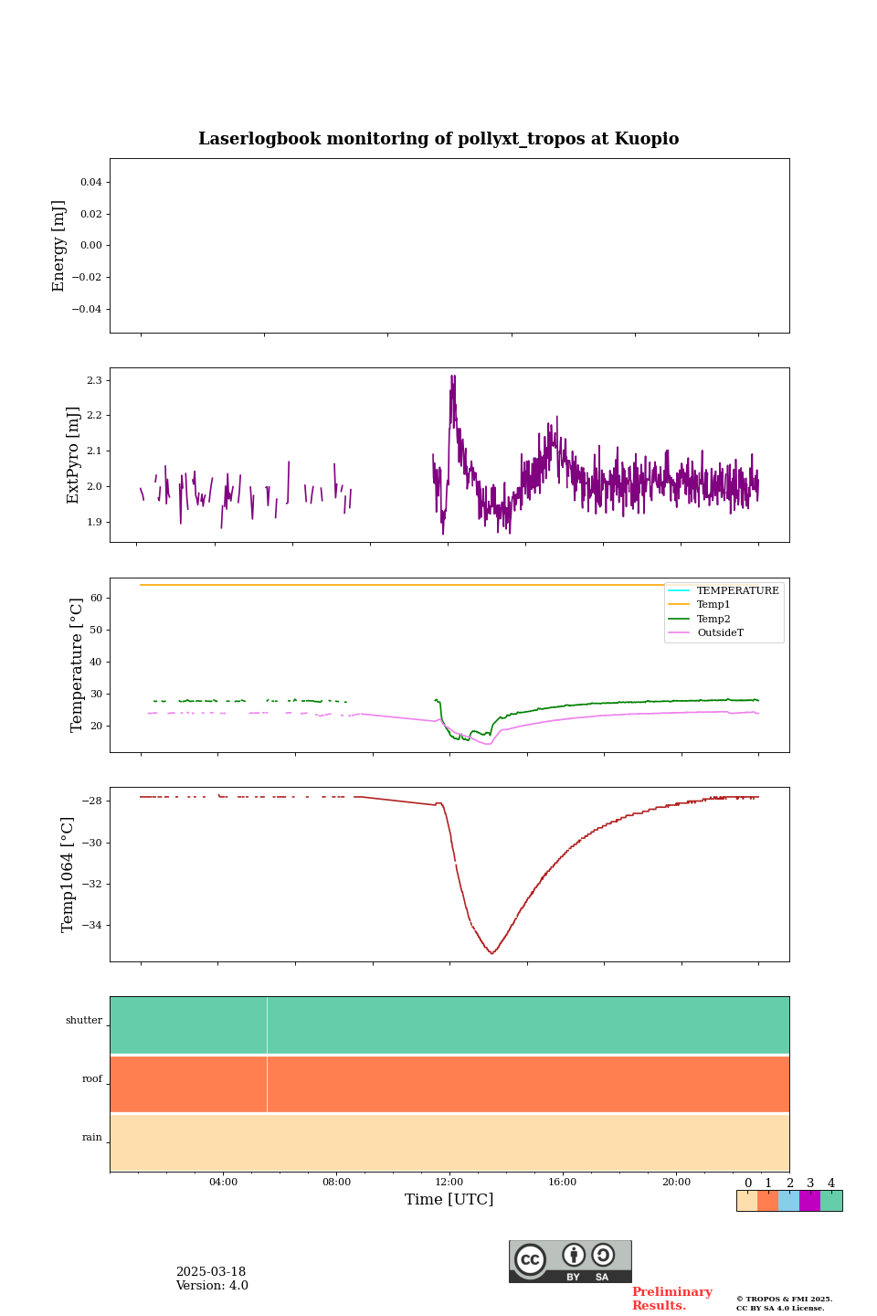Click the '1.9' tick on ExtPyro axis
Screen dimensions: 877x1316
click(96, 523)
